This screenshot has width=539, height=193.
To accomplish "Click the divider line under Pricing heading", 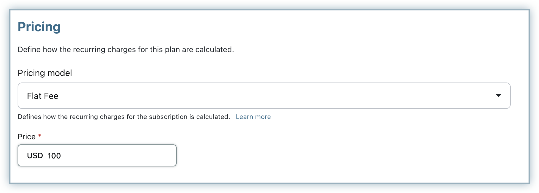I will click(x=264, y=39).
